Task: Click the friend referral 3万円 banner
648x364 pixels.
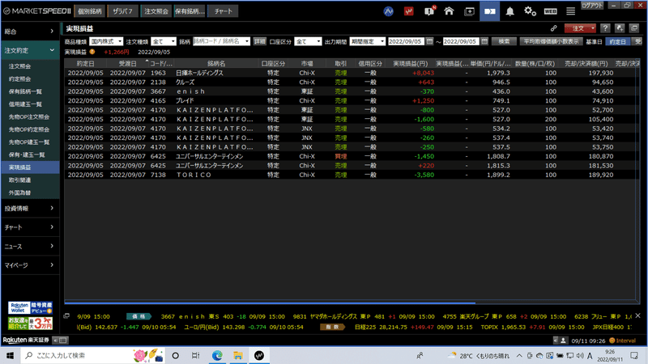Action: click(30, 323)
